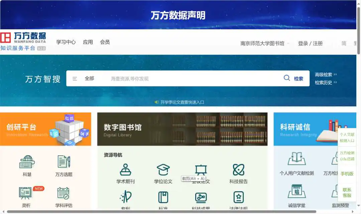The image size is (361, 214).
Task: Open the 诚信学堂 building icon
Action: click(296, 191)
